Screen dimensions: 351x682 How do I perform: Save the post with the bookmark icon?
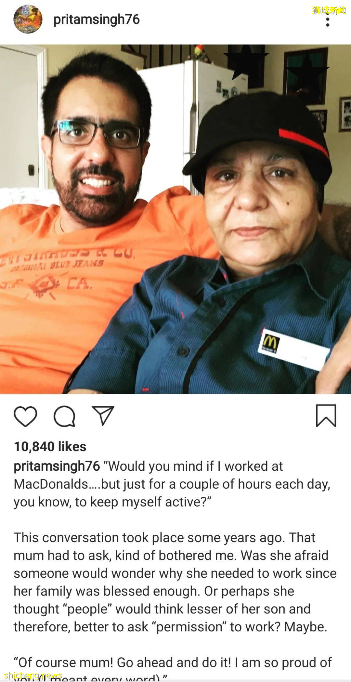[326, 416]
